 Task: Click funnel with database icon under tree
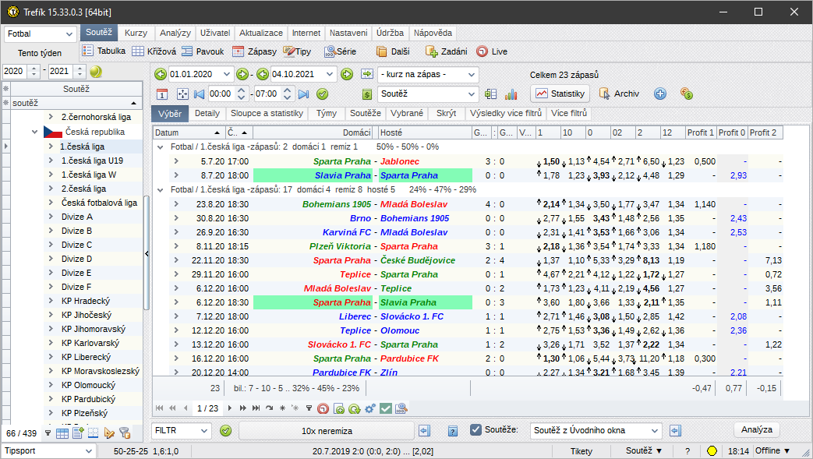(125, 433)
